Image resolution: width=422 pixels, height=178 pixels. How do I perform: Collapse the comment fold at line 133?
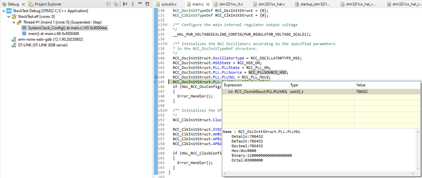(x=166, y=25)
